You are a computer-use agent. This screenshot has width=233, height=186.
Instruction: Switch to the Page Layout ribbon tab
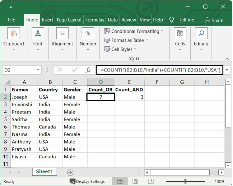tap(69, 20)
